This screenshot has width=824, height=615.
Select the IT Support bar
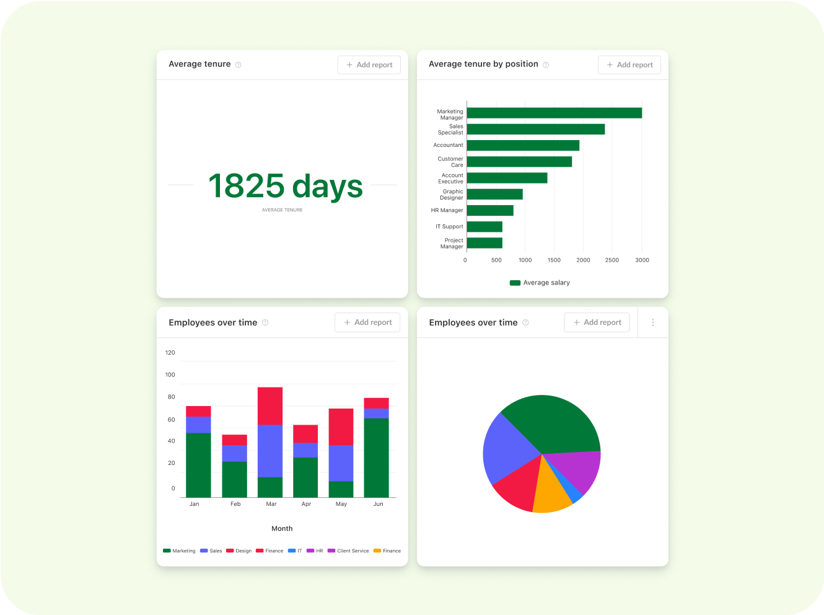484,227
